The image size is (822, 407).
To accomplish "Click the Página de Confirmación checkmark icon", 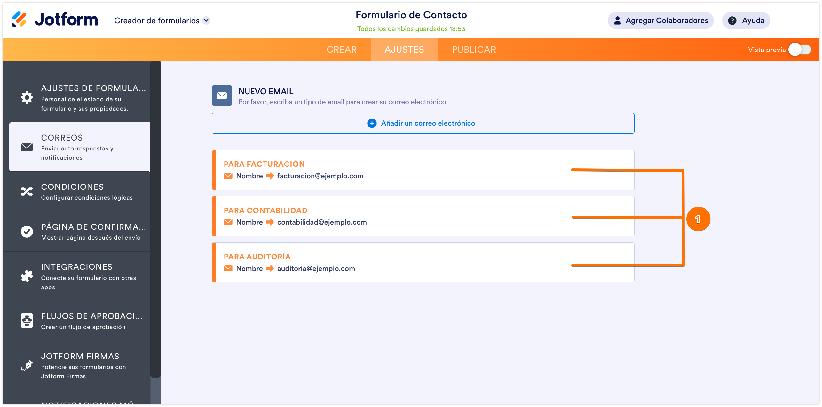I will tap(27, 232).
